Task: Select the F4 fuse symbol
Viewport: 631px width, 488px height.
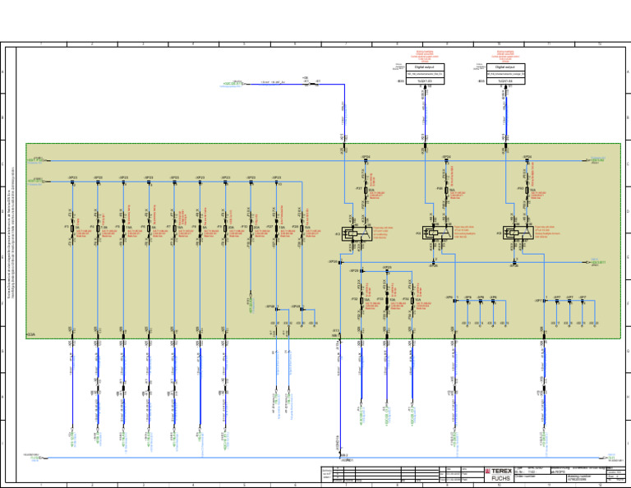Action: coord(98,228)
